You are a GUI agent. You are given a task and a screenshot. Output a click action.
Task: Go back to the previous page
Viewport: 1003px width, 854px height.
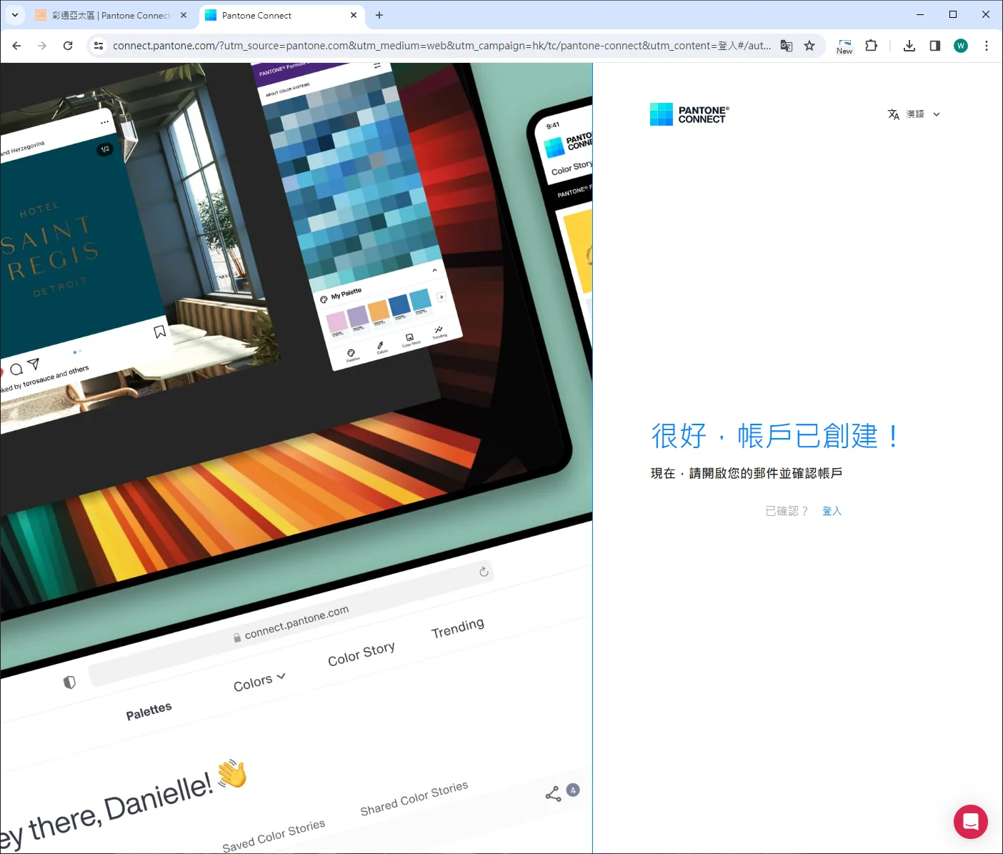coord(16,46)
